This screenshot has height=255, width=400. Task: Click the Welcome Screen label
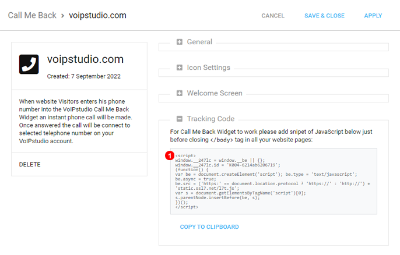pos(215,93)
